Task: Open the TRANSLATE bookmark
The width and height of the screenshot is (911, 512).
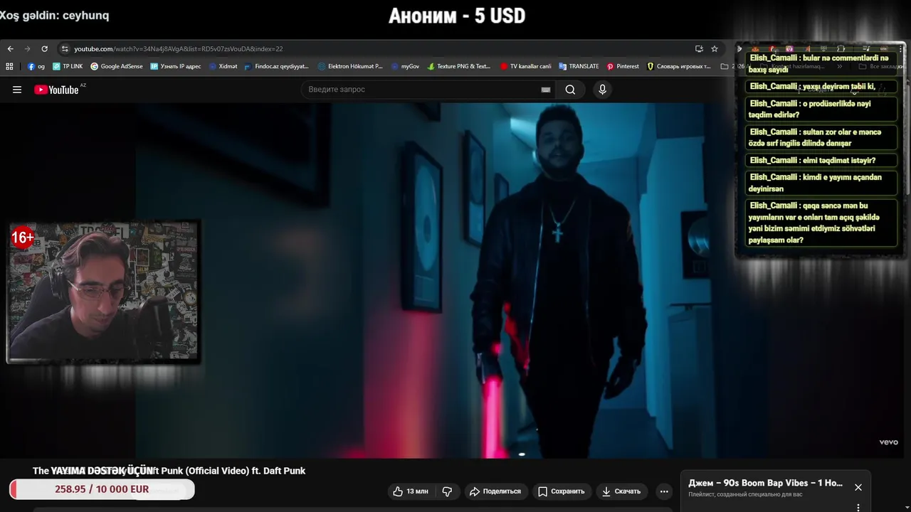Action: click(579, 66)
